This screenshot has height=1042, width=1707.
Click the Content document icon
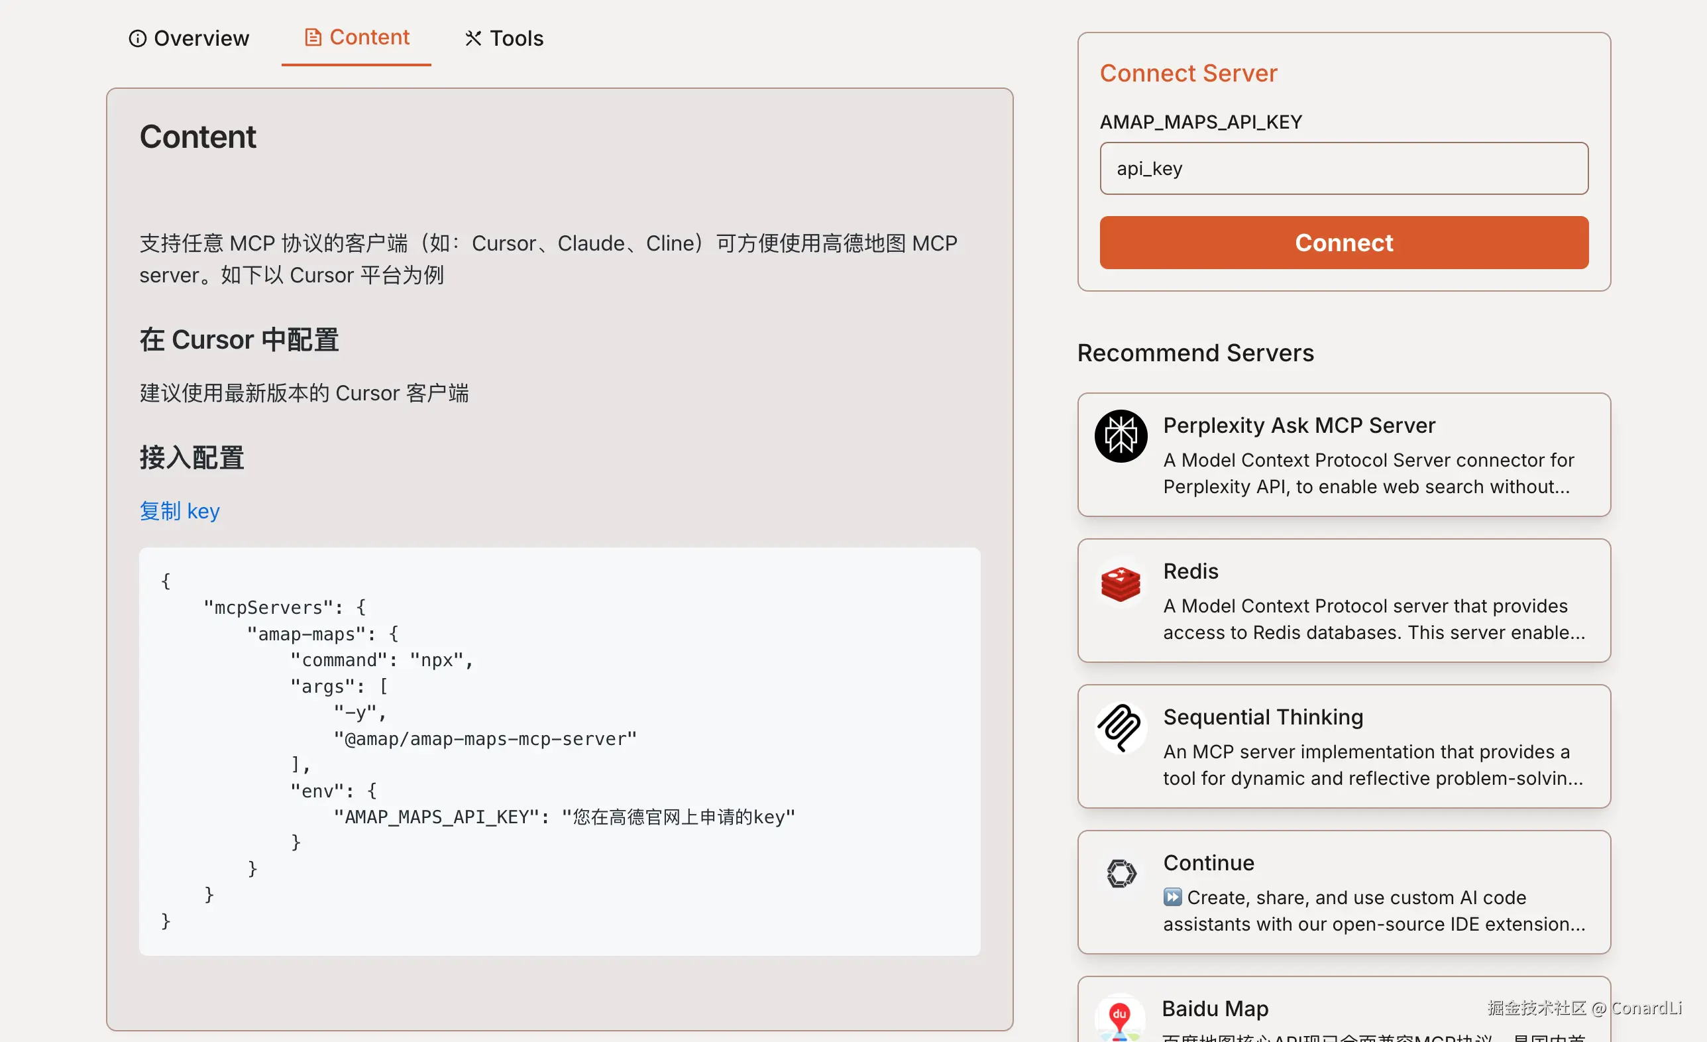click(313, 37)
